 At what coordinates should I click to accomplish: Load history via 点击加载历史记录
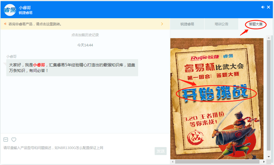(x=85, y=35)
